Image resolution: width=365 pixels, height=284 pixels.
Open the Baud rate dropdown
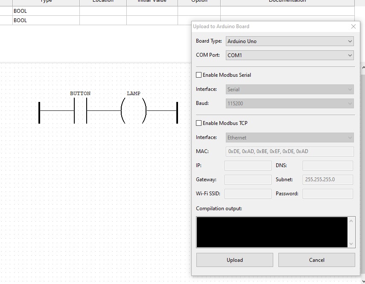[x=289, y=103]
